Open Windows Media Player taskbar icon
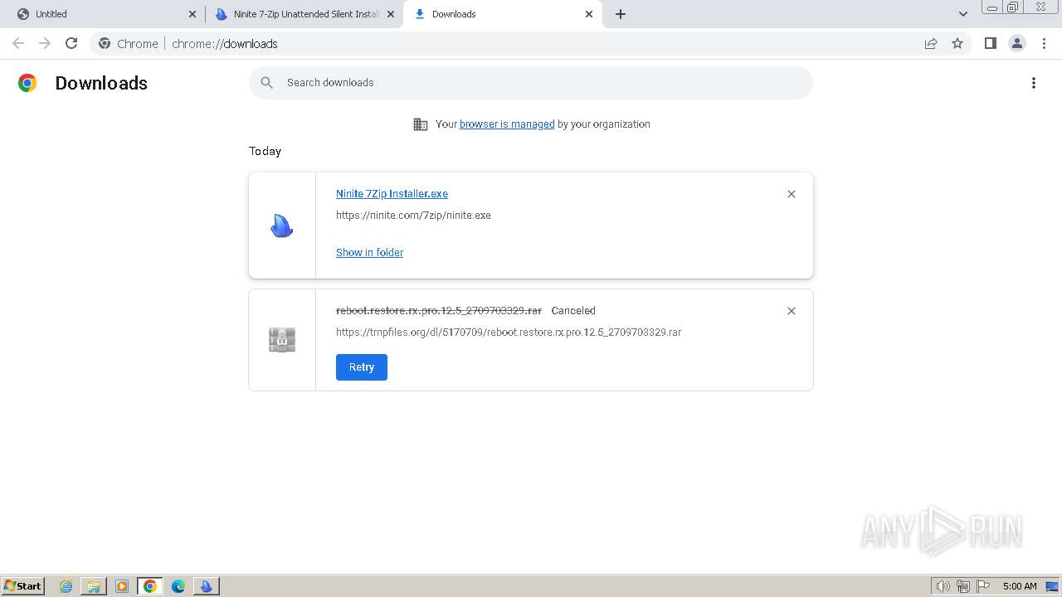Viewport: 1062px width, 597px height. pyautogui.click(x=122, y=586)
